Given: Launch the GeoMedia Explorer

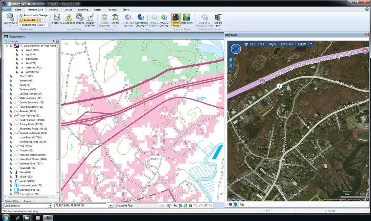Looking at the screenshot, I should point(128,20).
